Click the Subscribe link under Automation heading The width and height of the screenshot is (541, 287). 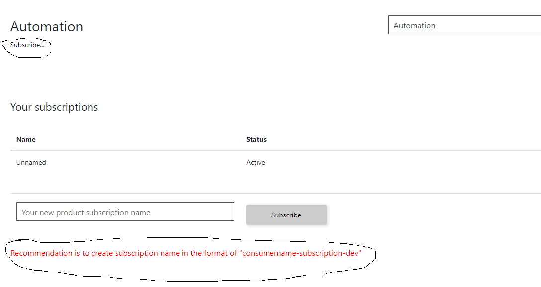[x=27, y=45]
